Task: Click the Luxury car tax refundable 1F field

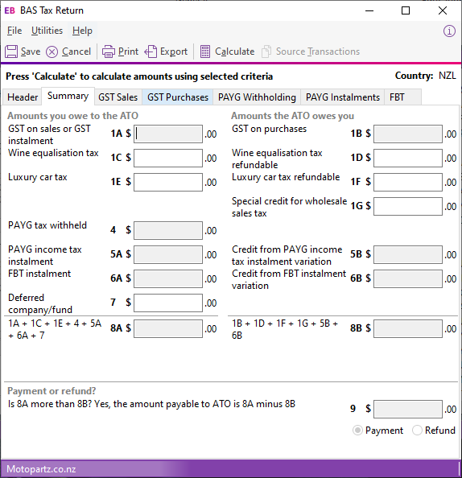Action: click(x=408, y=182)
